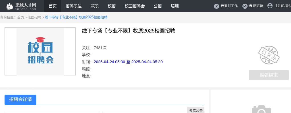Click the user avatar icon near 注册/登陆

pos(270,6)
